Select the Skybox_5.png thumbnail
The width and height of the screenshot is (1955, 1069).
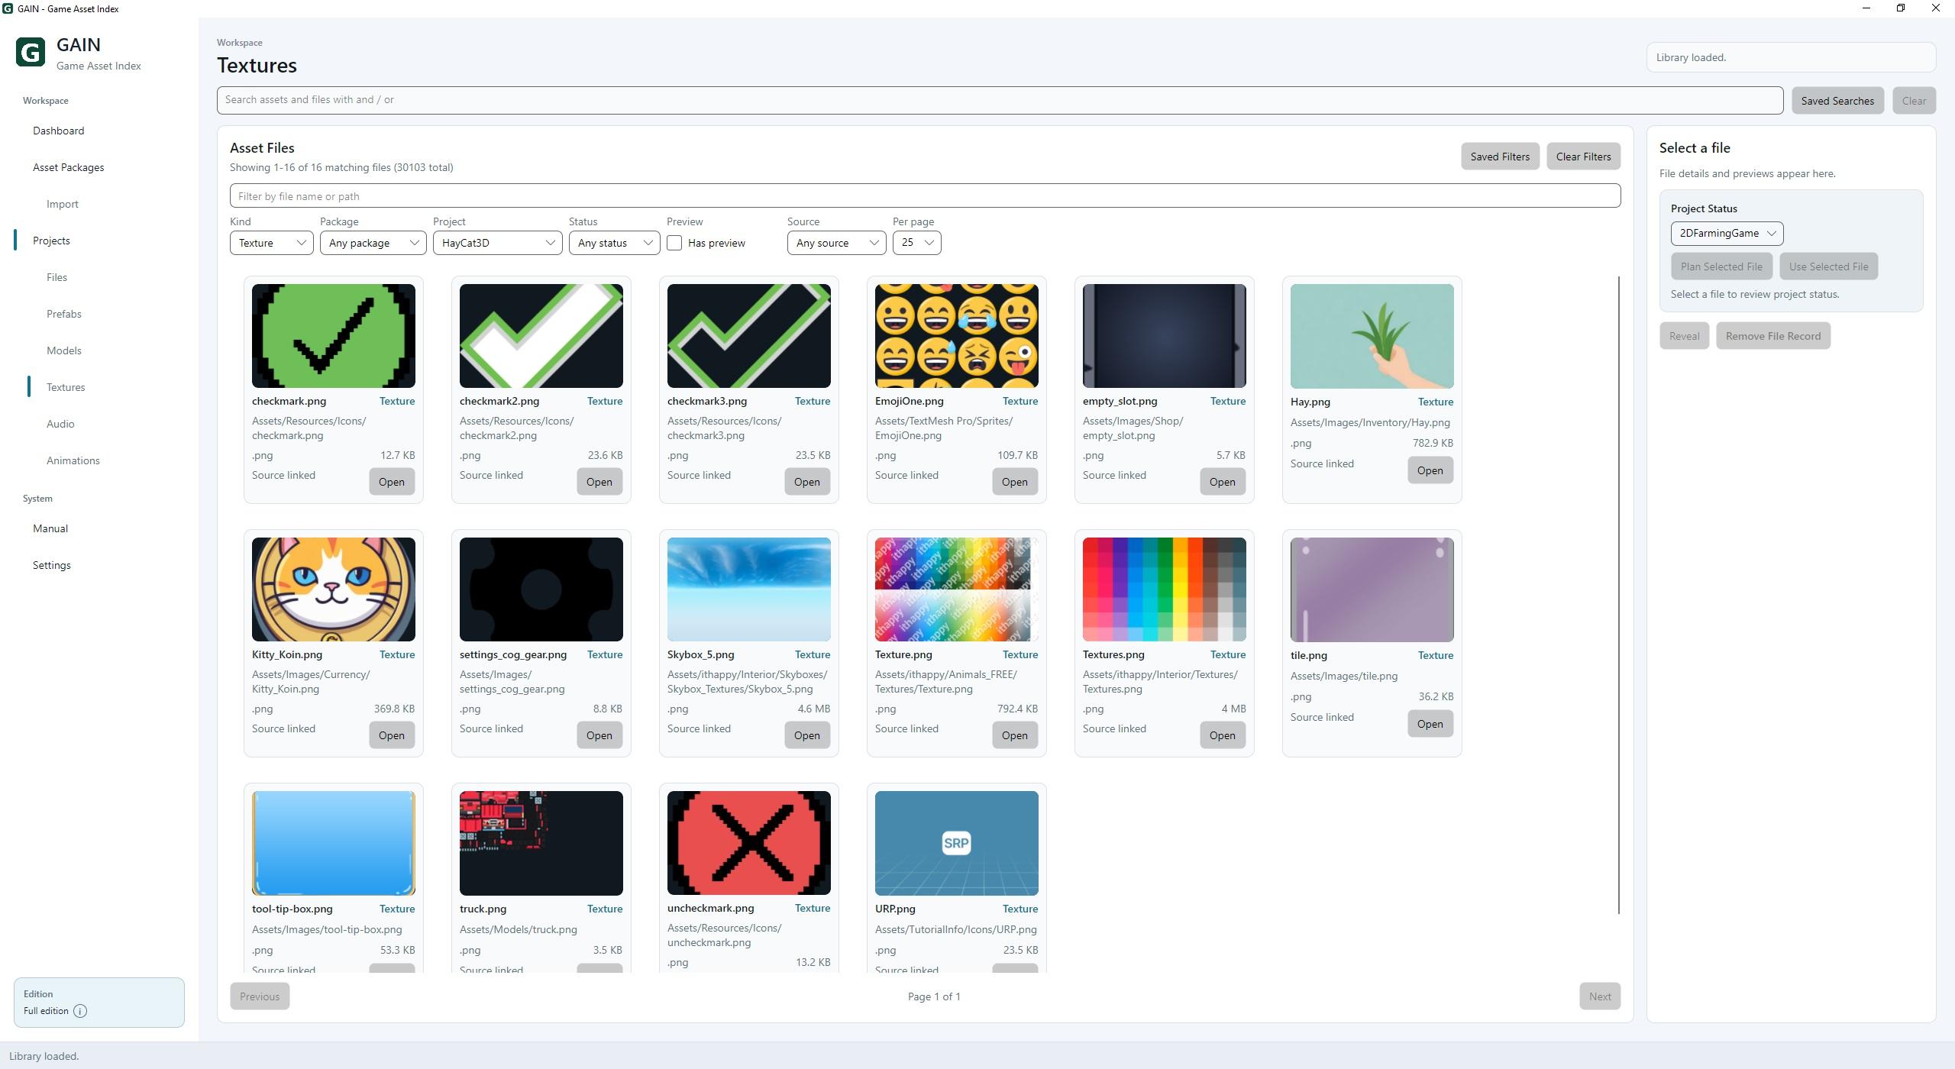[749, 589]
